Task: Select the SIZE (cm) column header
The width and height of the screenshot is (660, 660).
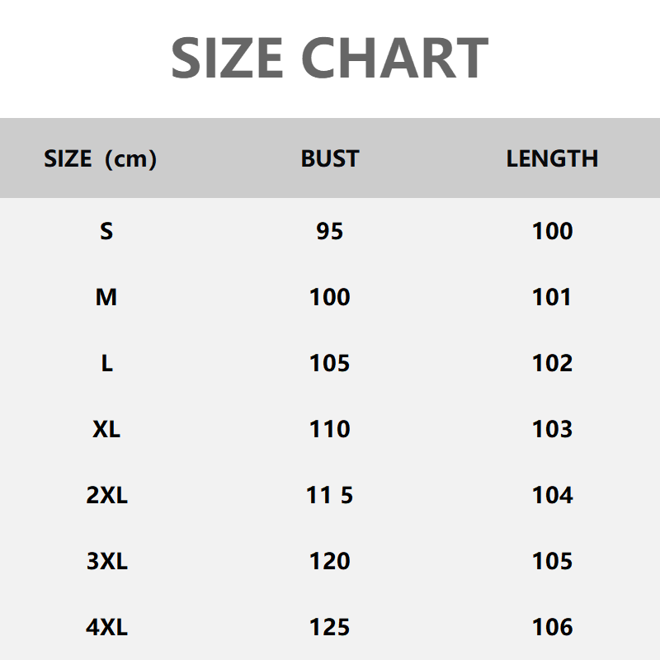Action: [x=100, y=158]
